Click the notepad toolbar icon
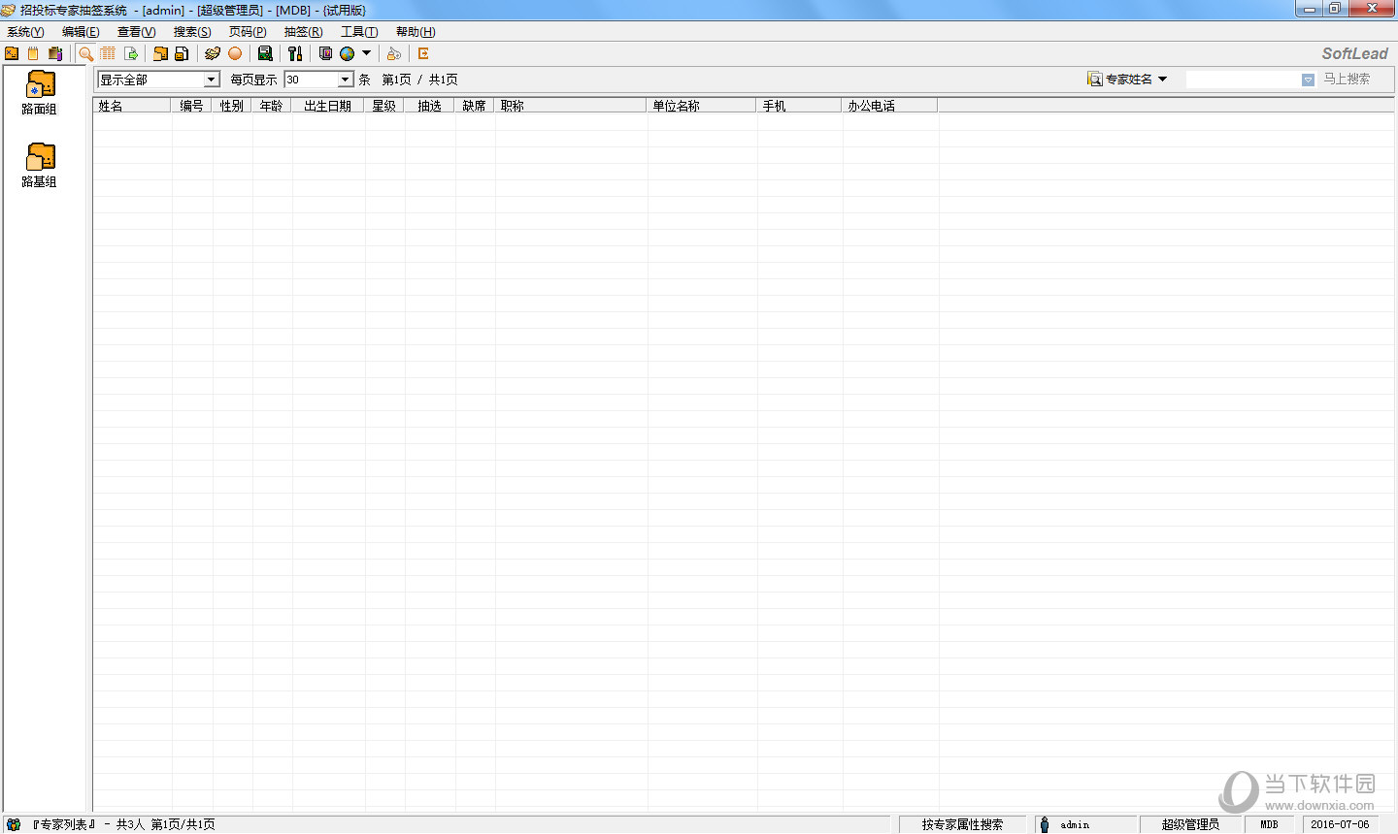1398x834 pixels. (x=34, y=53)
